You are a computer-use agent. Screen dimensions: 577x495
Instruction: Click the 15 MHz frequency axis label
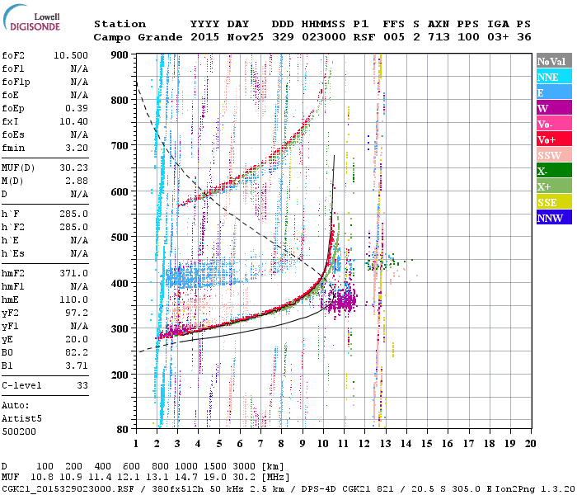click(427, 444)
